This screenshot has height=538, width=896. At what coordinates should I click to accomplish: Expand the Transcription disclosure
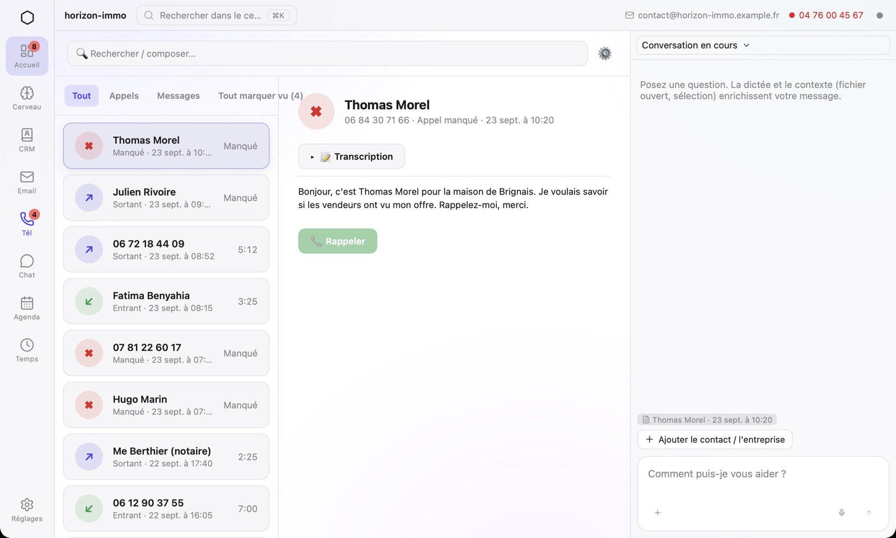click(x=352, y=156)
